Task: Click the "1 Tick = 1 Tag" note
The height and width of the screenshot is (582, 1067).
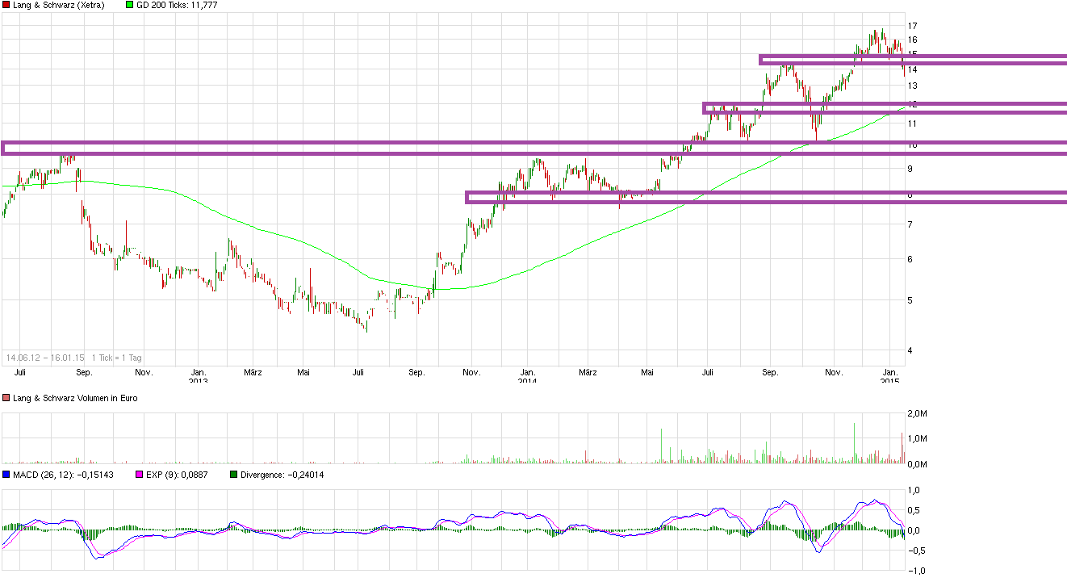Action: 118,357
